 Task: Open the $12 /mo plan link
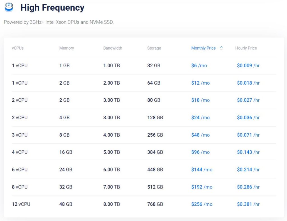point(200,83)
